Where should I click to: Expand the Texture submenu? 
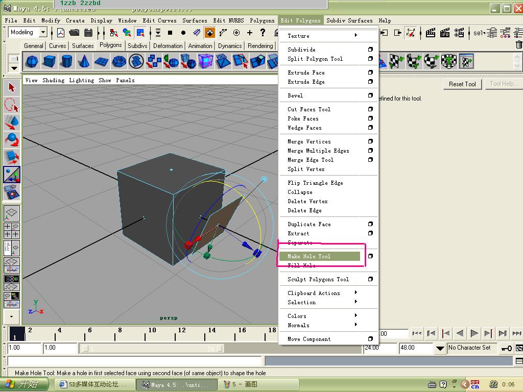tap(356, 35)
